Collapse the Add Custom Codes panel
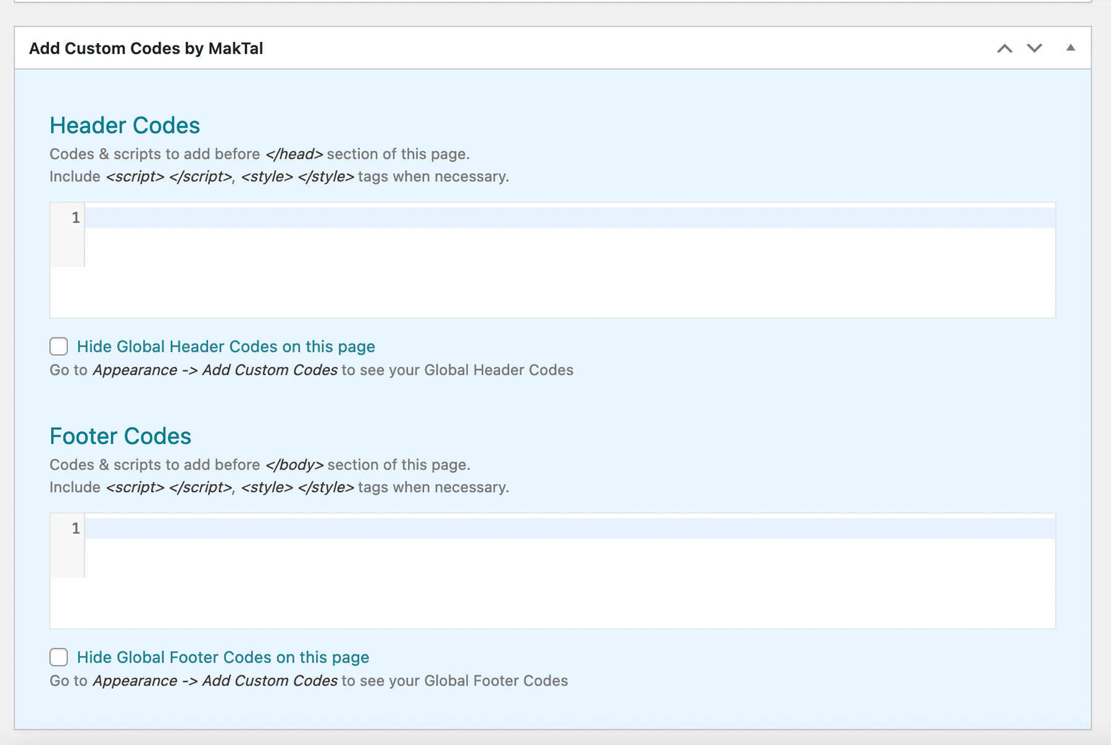Screen dimensions: 1111x745 pos(1071,47)
